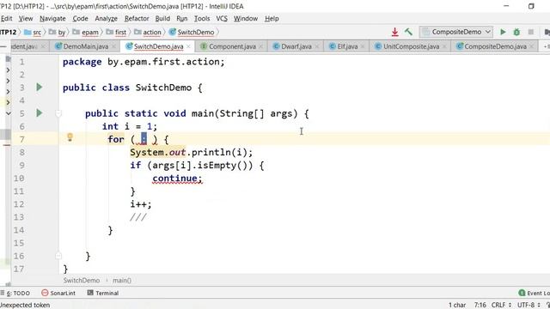Viewport: 550px width, 309px height.
Task: Select the src folder in the breadcrumb
Action: tap(33, 33)
